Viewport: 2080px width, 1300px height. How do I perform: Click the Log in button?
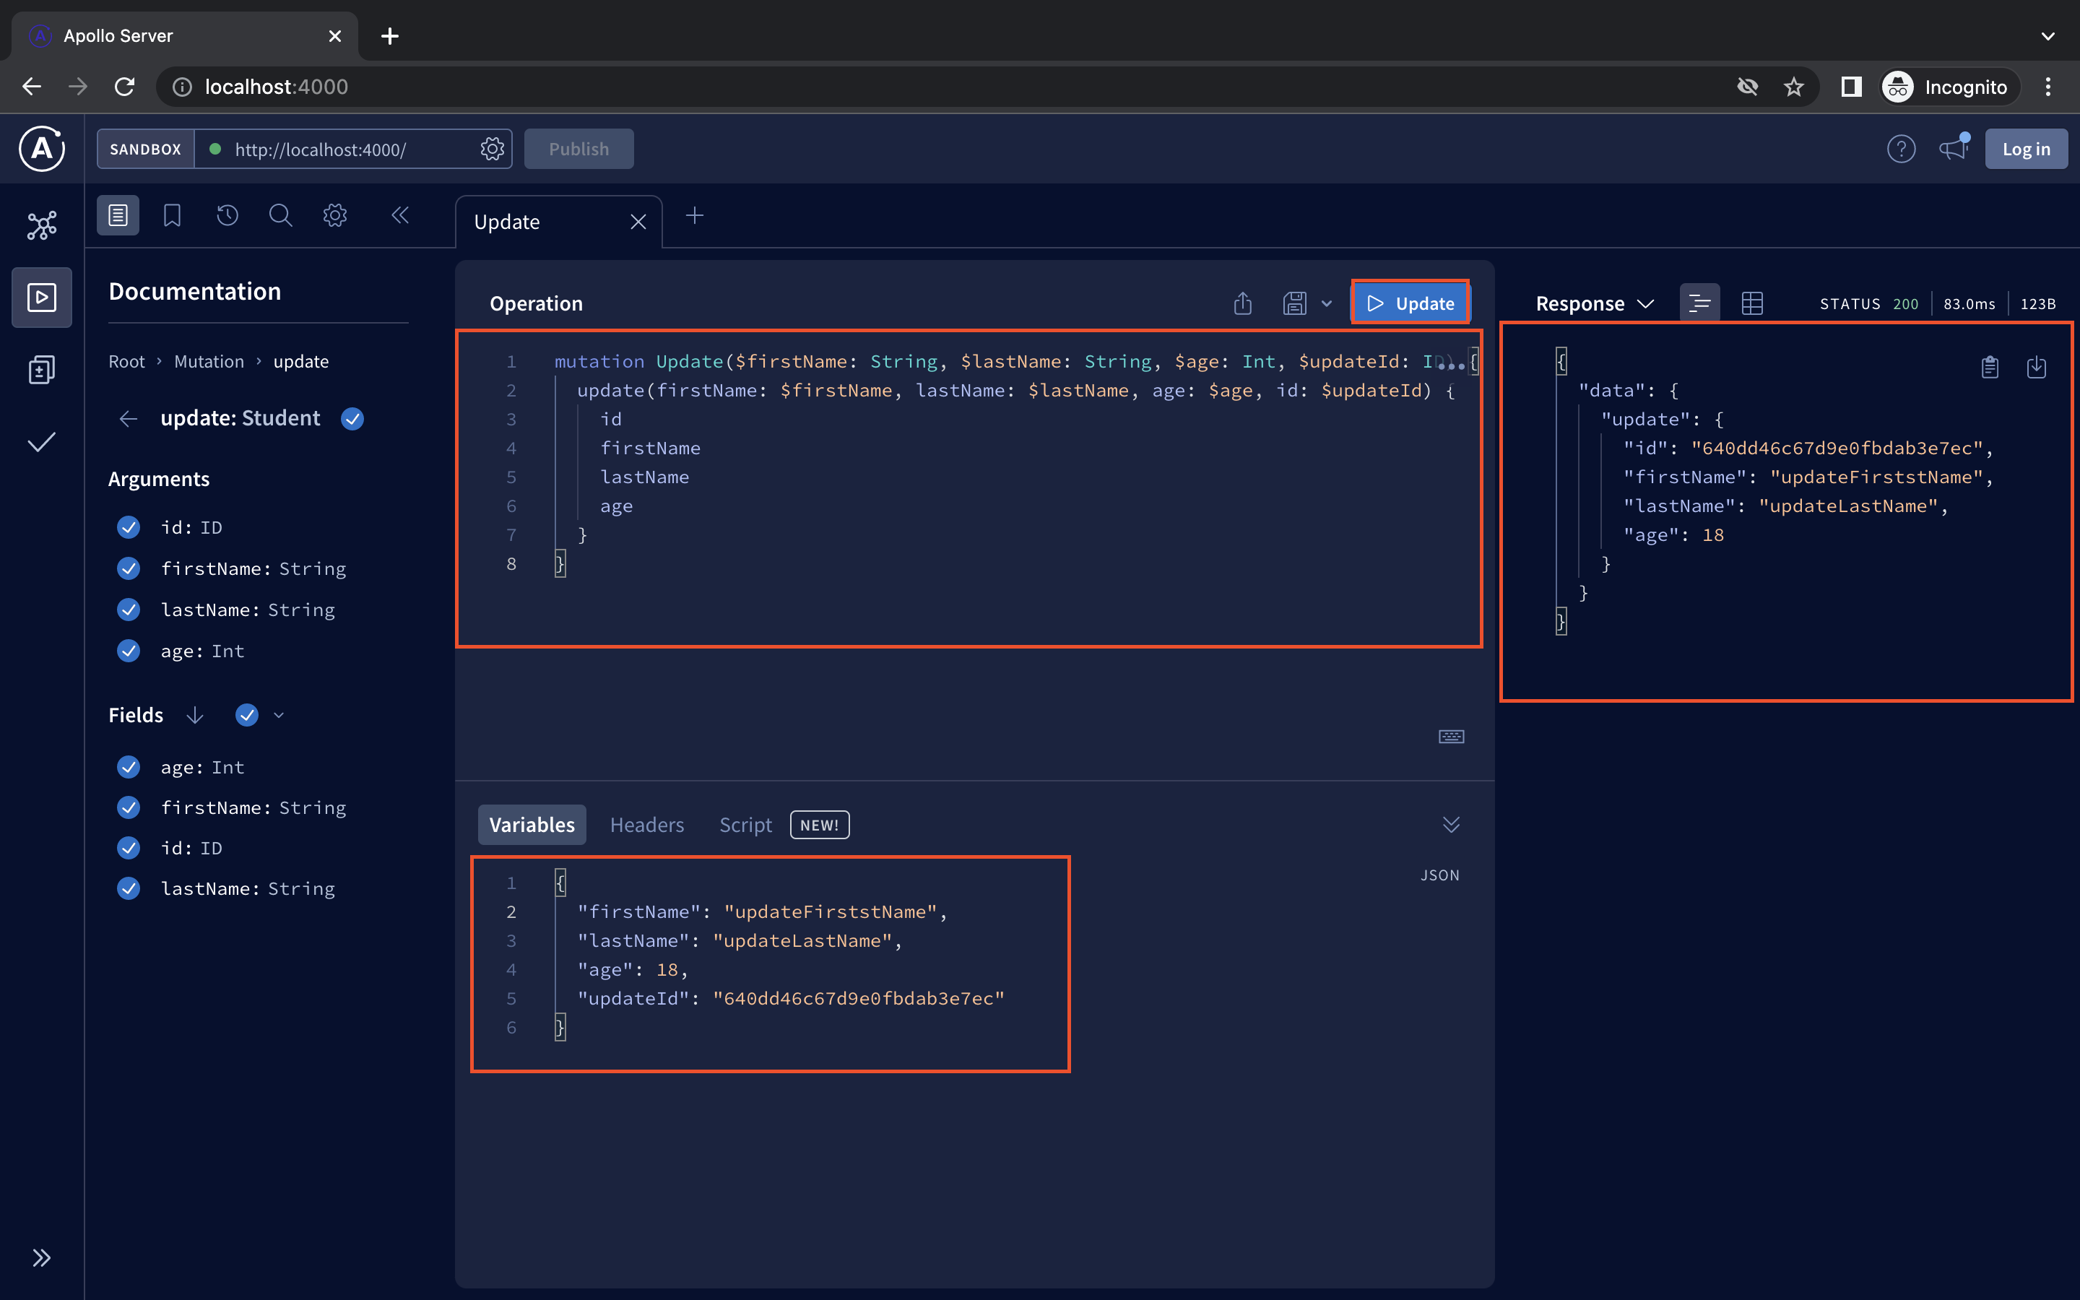(x=2027, y=149)
